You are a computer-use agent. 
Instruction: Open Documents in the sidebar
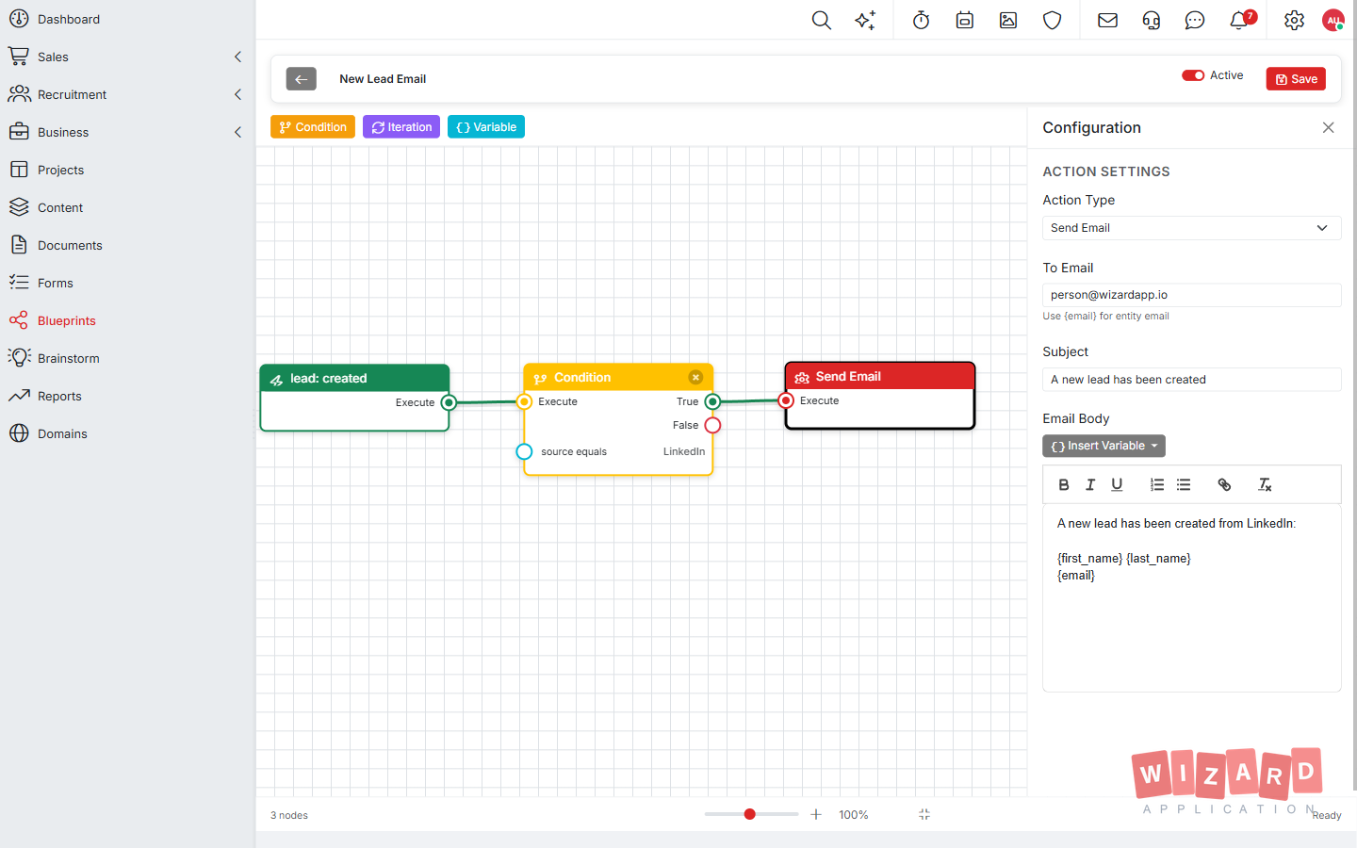(x=70, y=245)
